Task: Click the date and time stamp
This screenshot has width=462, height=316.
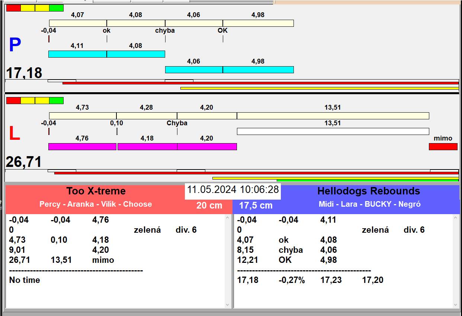Action: click(x=232, y=190)
